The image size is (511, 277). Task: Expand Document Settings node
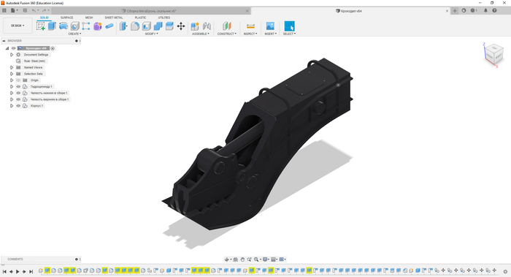point(12,55)
